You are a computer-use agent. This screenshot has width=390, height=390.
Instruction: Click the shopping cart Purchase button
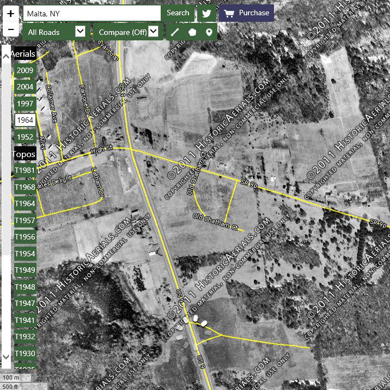coord(247,13)
